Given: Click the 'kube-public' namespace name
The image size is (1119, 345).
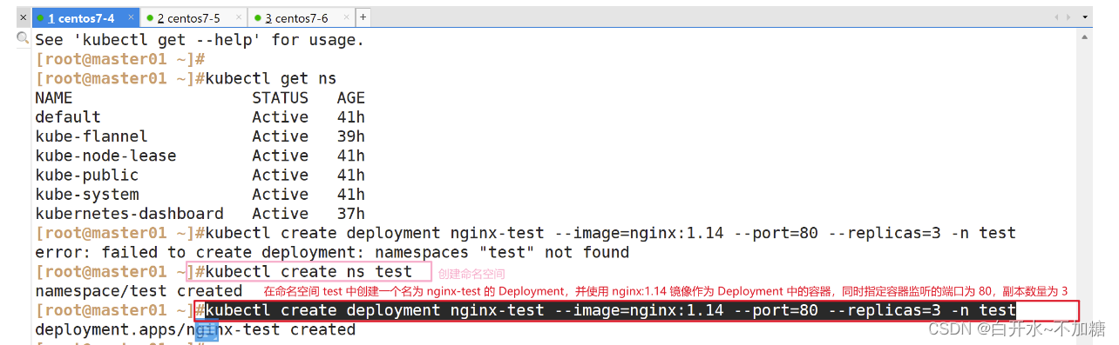Looking at the screenshot, I should click(87, 175).
